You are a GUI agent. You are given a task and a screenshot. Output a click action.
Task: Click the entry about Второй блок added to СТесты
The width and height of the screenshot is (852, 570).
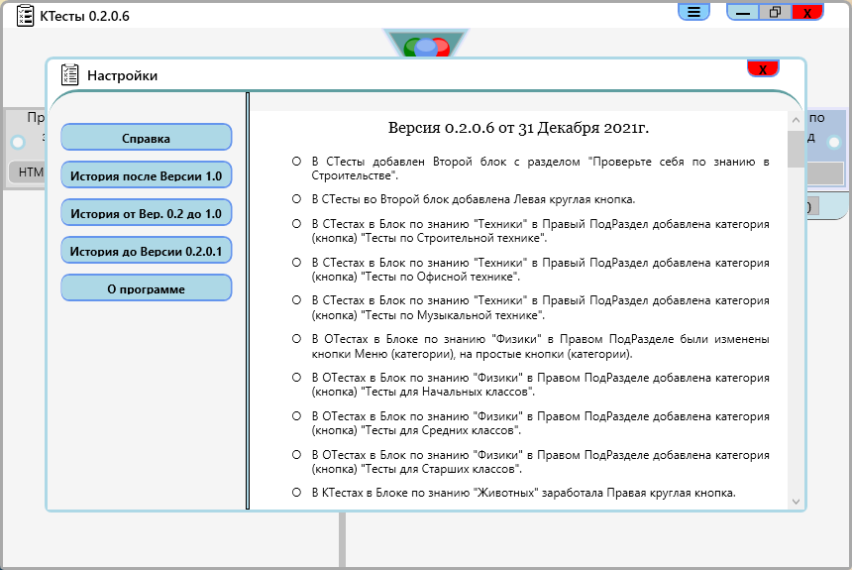tap(540, 169)
